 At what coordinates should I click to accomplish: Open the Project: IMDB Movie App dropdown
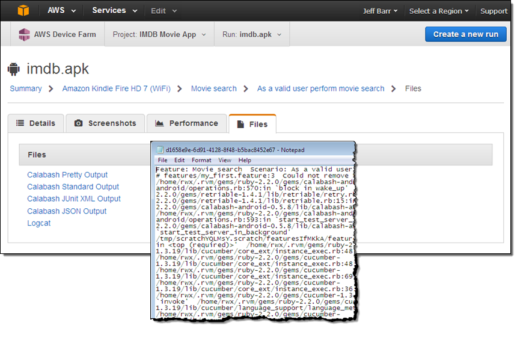(159, 34)
